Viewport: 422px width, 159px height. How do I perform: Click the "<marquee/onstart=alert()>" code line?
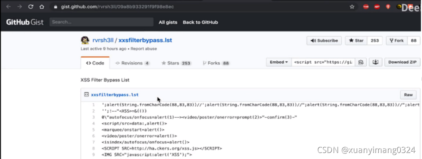coord(133,129)
